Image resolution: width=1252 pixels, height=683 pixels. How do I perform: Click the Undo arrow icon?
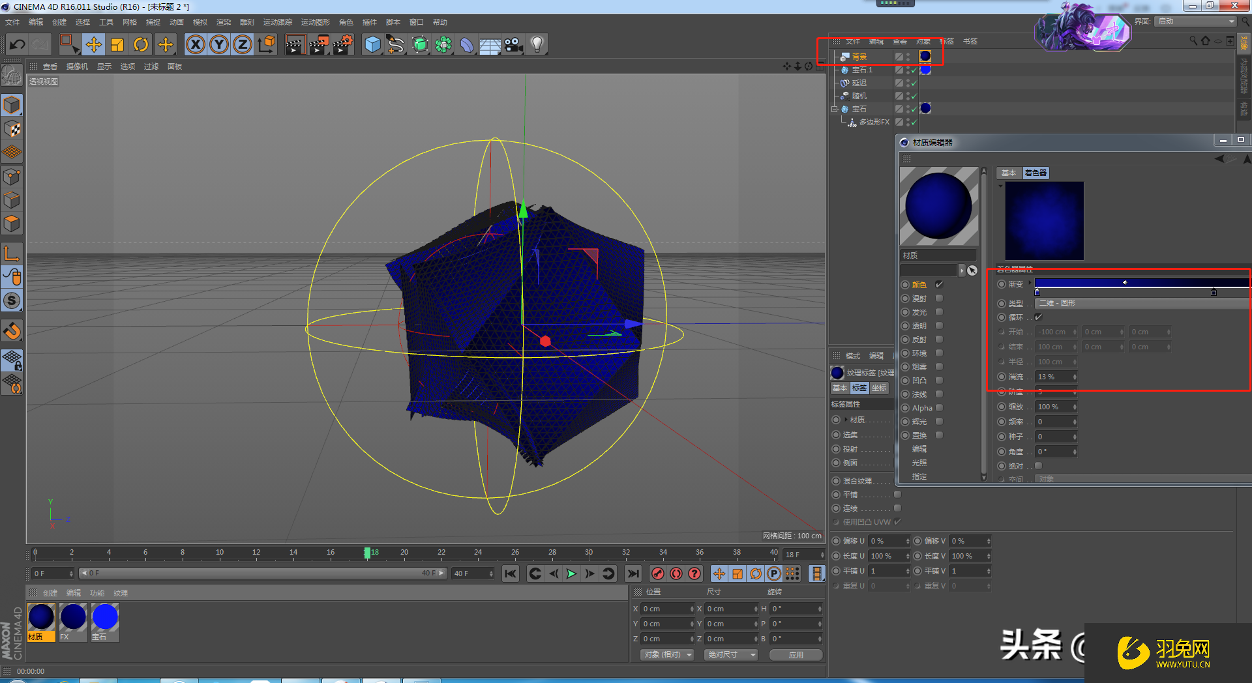18,44
